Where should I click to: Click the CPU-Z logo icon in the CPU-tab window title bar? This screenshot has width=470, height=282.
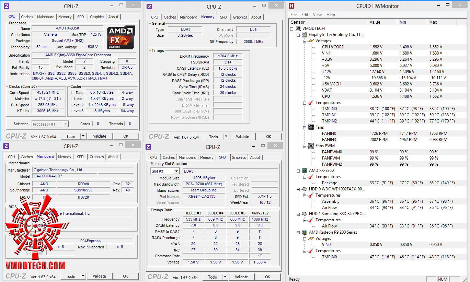pos(7,6)
